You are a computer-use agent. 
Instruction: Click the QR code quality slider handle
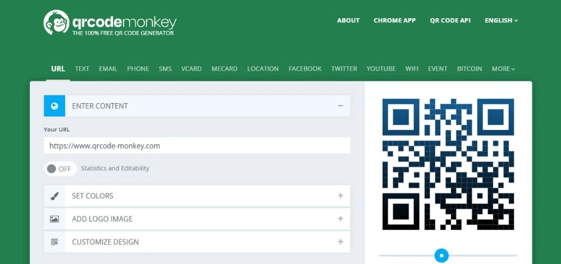(x=442, y=256)
